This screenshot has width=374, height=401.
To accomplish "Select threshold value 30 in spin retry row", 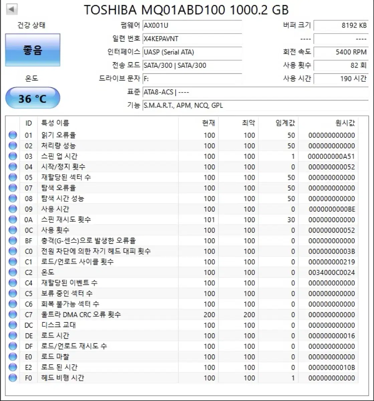I will pyautogui.click(x=291, y=220).
